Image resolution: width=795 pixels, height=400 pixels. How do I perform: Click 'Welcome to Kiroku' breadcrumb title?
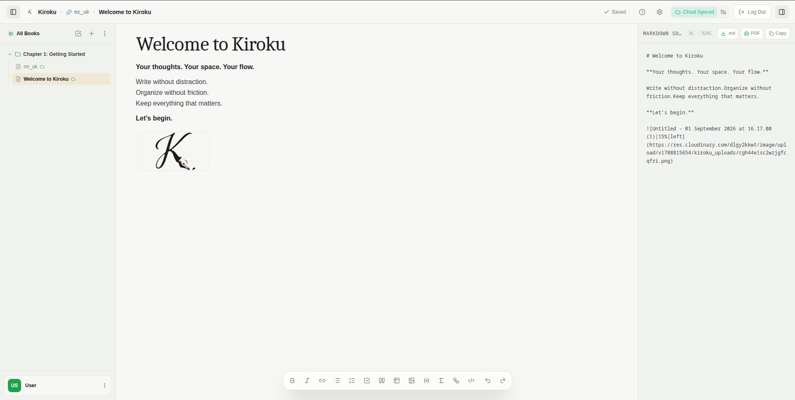125,12
